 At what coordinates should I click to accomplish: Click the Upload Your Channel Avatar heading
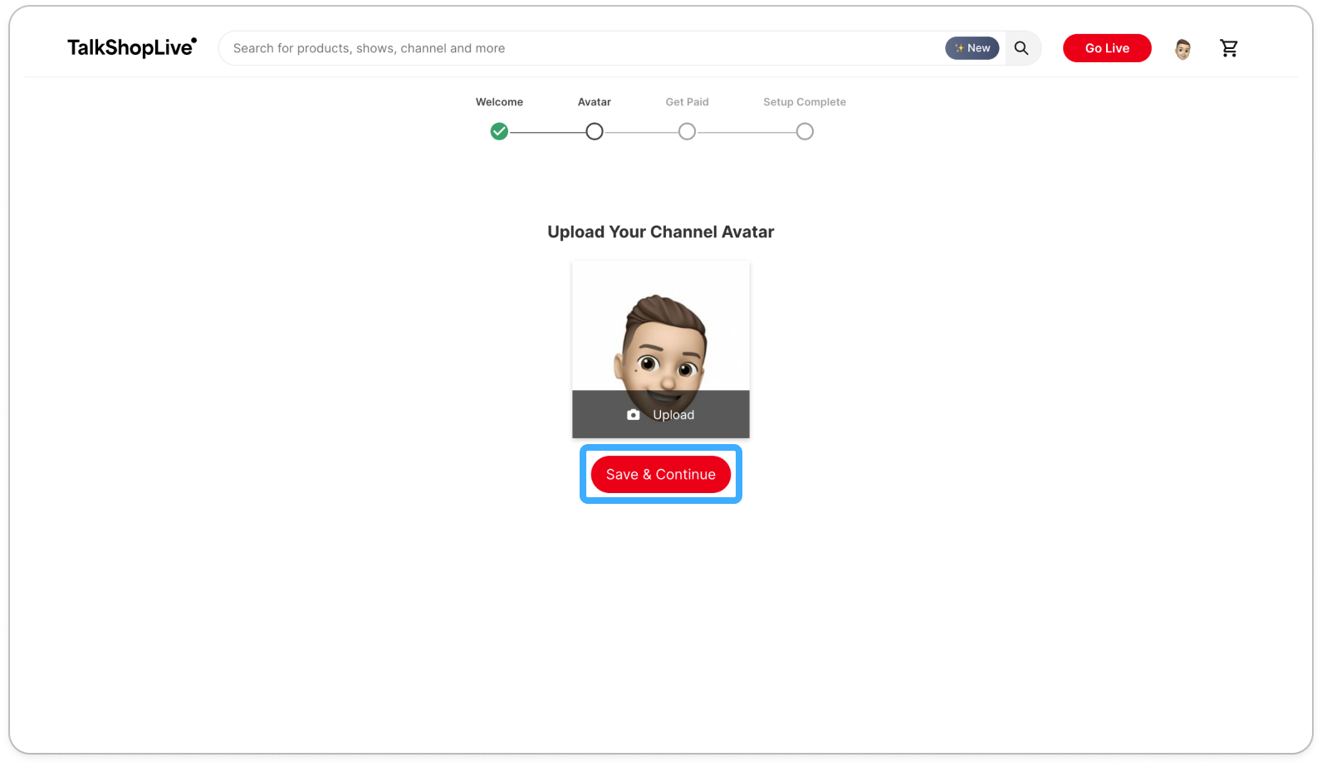click(661, 232)
